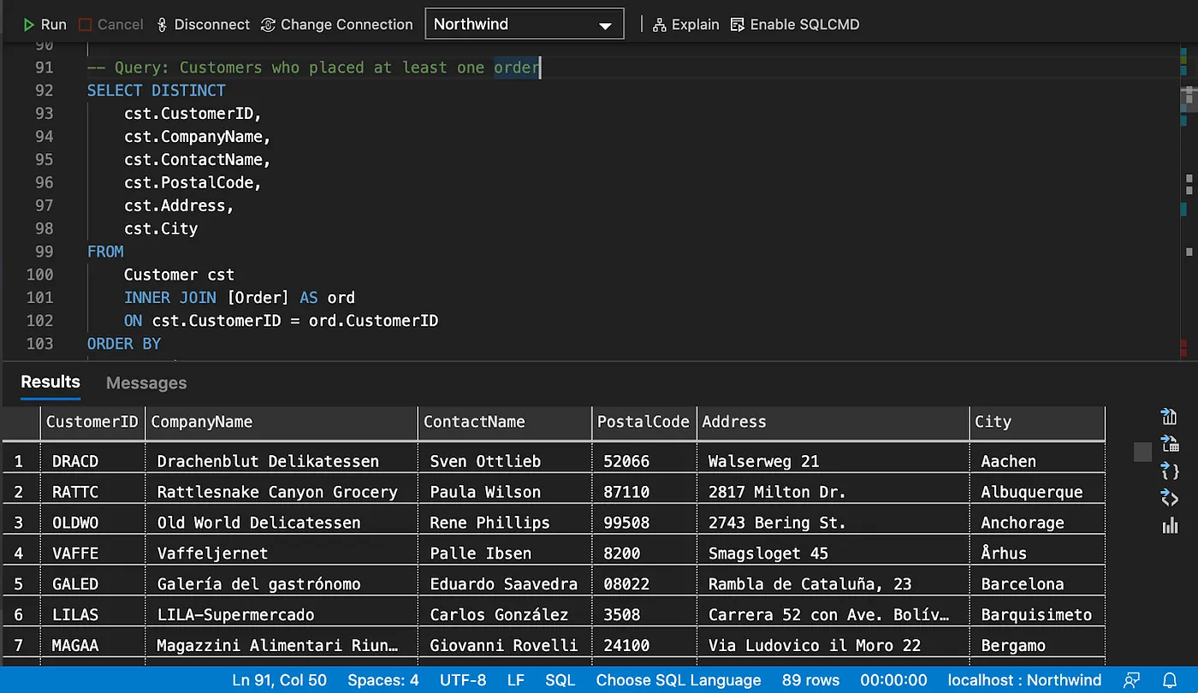
Task: Click Save As XML icon
Action: pyautogui.click(x=1169, y=498)
